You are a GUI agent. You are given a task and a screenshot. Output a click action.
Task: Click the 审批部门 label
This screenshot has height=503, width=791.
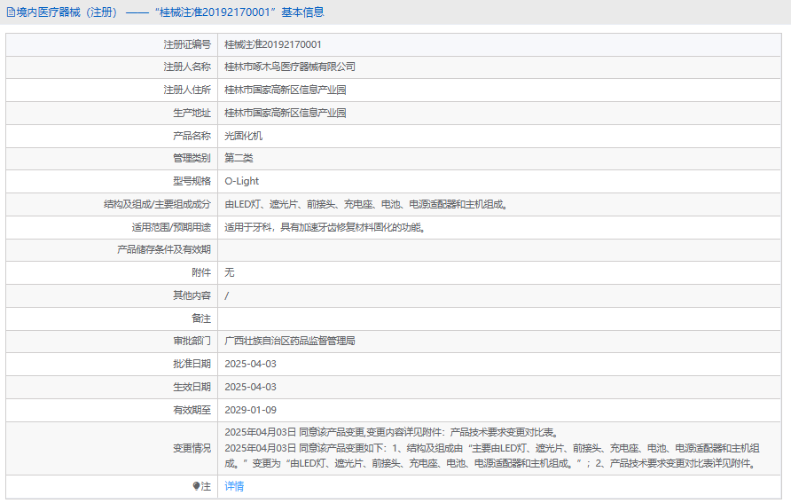click(192, 341)
